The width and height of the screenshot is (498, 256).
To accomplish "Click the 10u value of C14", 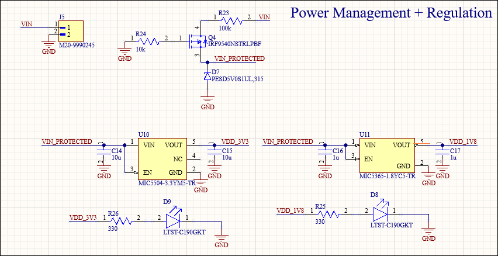I will click(x=116, y=157).
